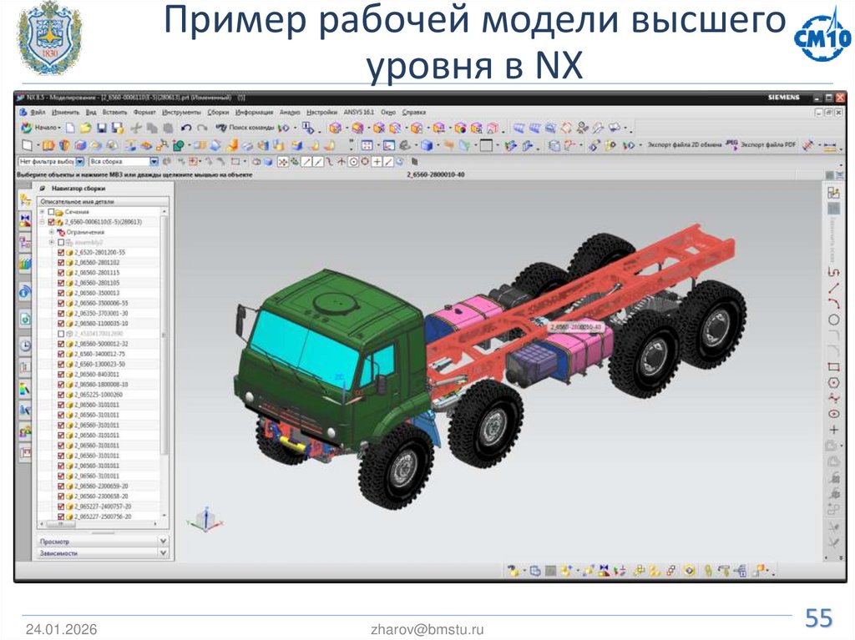
Task: Enable the checkbox next to Сечения node
Action: tap(50, 212)
